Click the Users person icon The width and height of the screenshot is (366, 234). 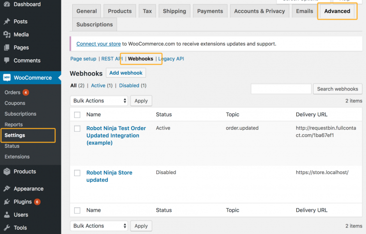7,215
